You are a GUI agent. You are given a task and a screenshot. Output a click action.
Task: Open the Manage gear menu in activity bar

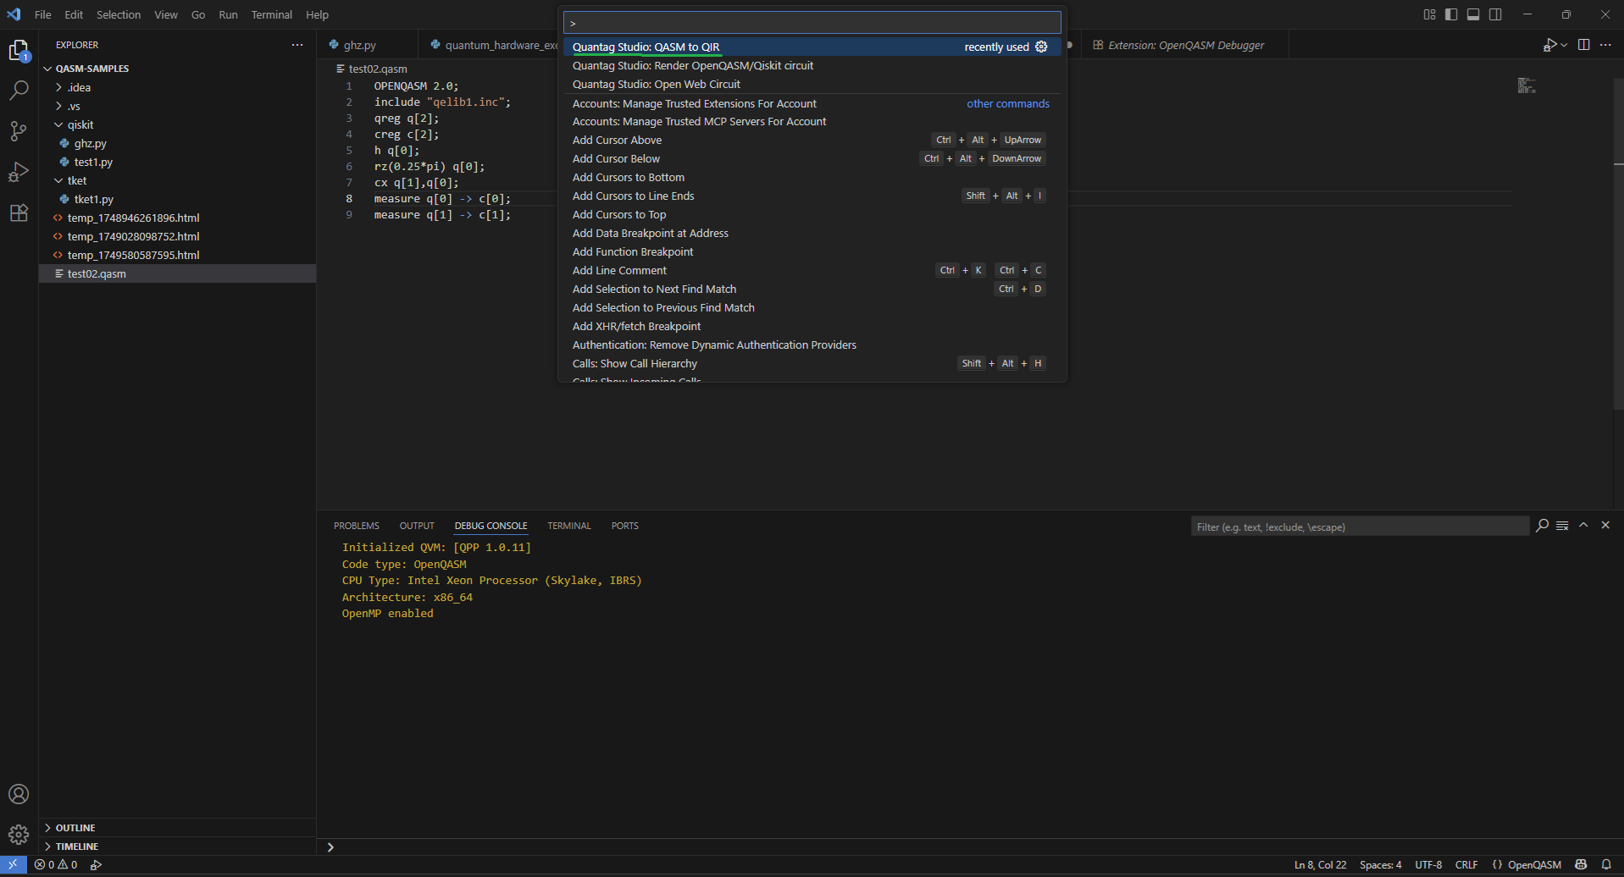pyautogui.click(x=19, y=835)
